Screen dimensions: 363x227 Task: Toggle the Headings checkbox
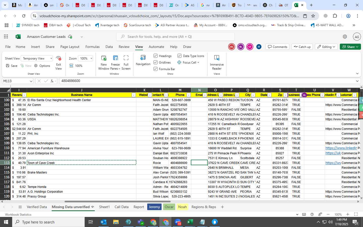click(x=156, y=56)
